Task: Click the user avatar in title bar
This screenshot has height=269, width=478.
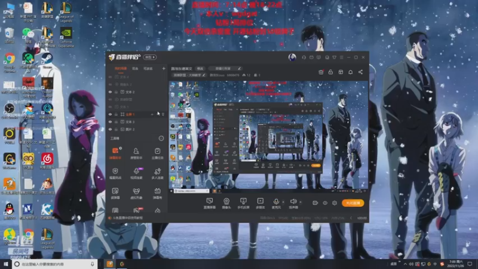Action: click(292, 57)
